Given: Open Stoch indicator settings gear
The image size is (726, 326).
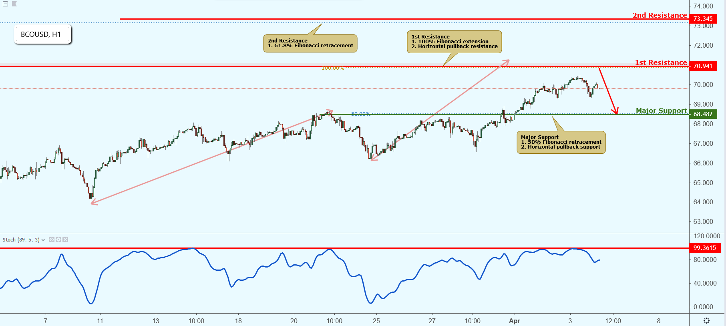Looking at the screenshot, I should [x=58, y=239].
